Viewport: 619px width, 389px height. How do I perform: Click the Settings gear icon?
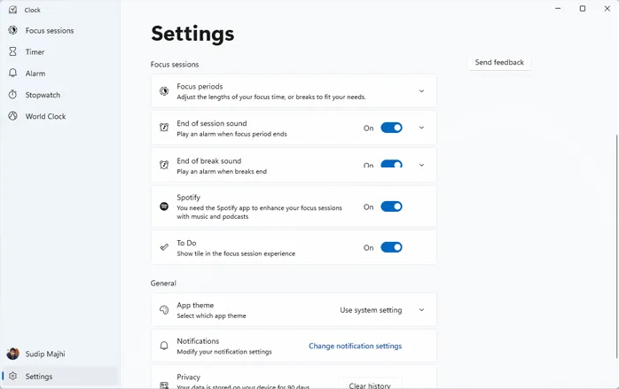pos(13,377)
